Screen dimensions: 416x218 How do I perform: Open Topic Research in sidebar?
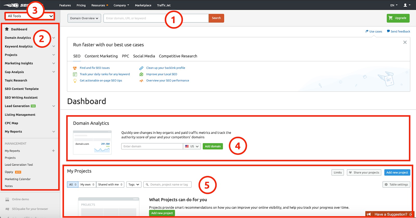pyautogui.click(x=16, y=80)
